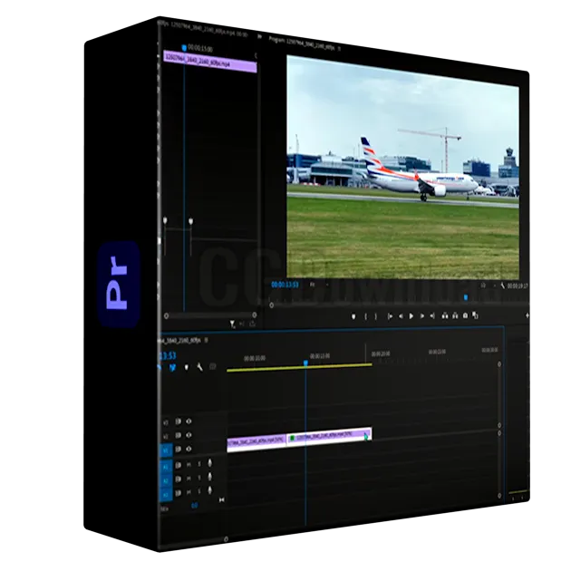Open the Program panel tab menu
Screen dimensions: 571x571
pyautogui.click(x=339, y=48)
